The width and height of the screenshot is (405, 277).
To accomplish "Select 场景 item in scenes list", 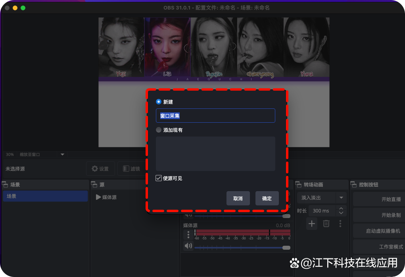I will [x=45, y=196].
